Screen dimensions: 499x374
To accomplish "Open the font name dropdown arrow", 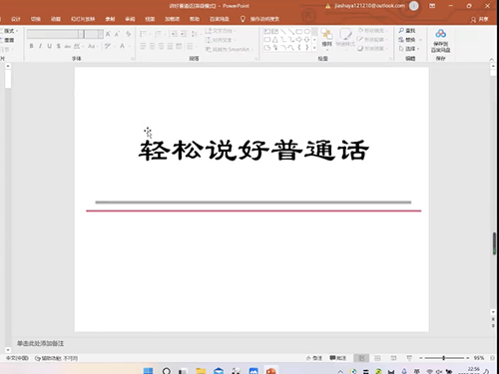I will click(x=81, y=34).
